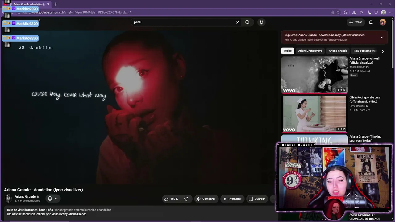Open the browser three-dots settings menu

coord(390,12)
